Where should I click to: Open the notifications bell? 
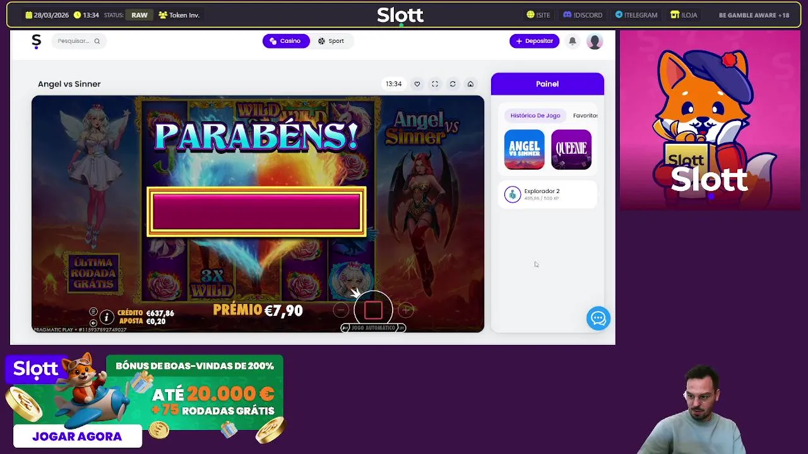[573, 41]
